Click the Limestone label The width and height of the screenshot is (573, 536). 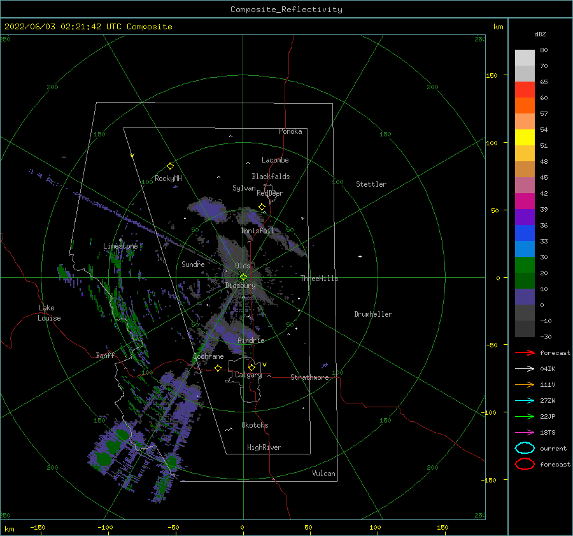(120, 246)
